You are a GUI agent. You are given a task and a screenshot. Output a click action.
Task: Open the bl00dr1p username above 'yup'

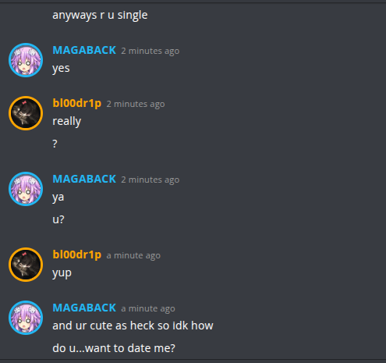pyautogui.click(x=77, y=254)
